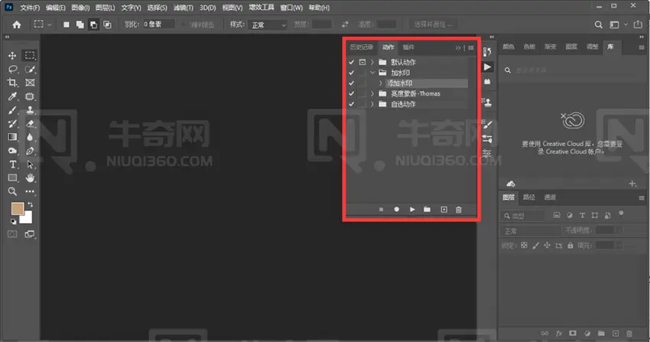Select the Hand tool

30,178
